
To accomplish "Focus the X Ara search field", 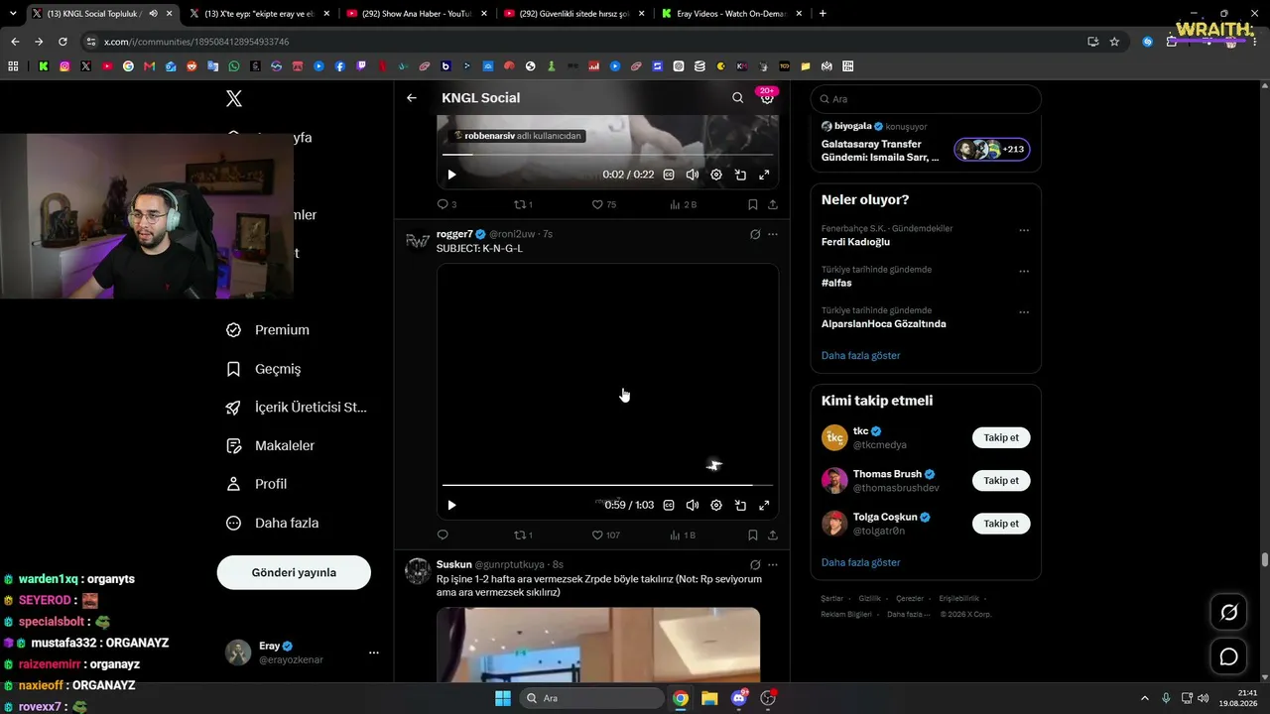I will [x=926, y=99].
